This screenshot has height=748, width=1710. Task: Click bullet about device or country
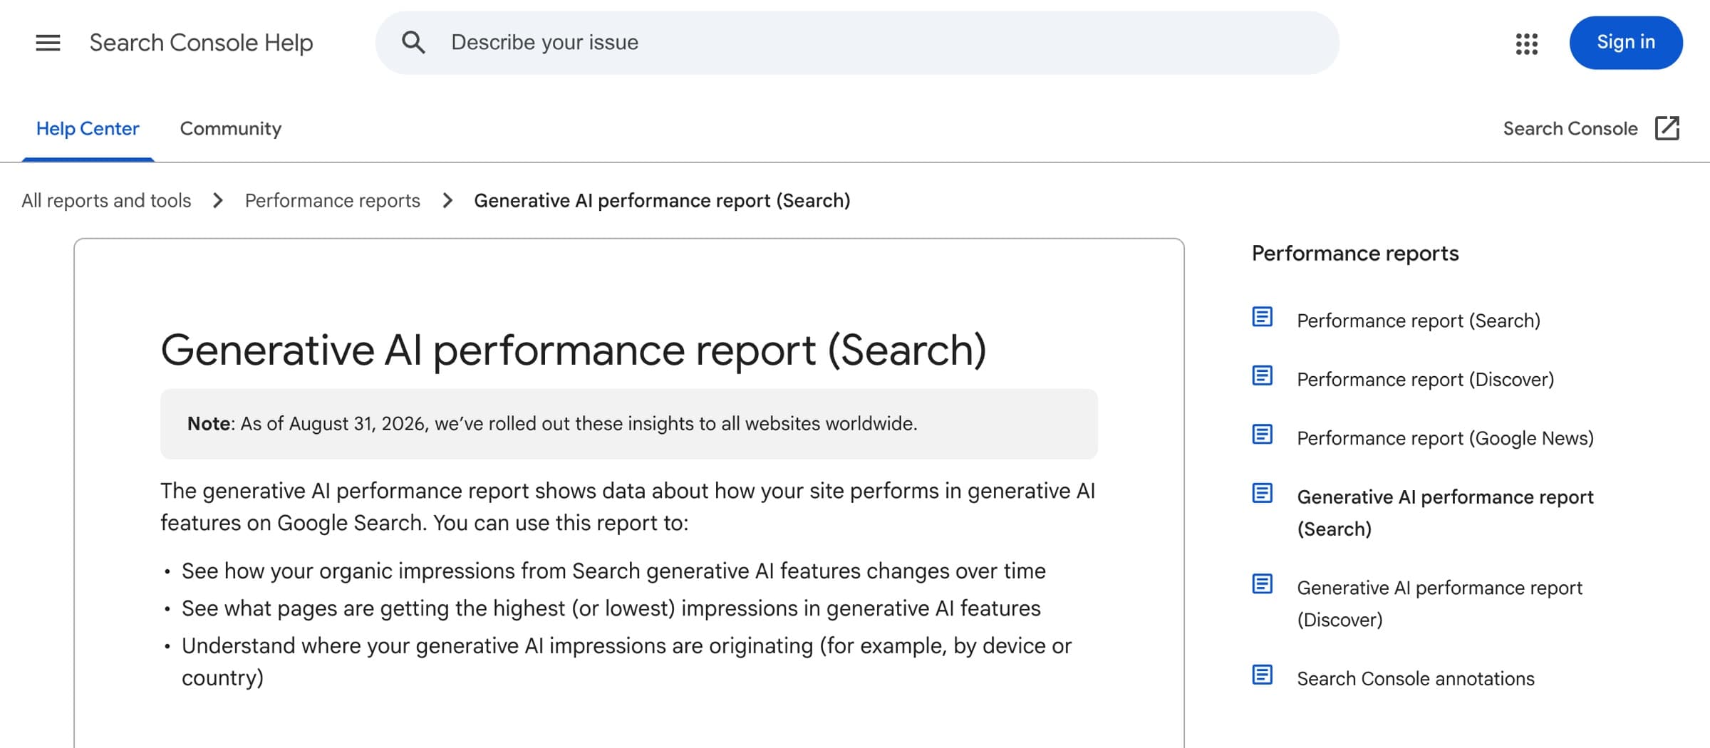point(626,662)
